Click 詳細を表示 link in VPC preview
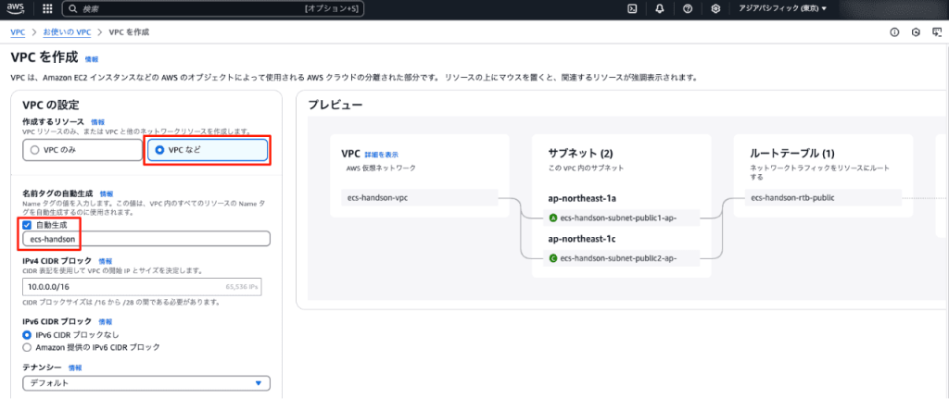Screen dimensions: 949x411 381,154
